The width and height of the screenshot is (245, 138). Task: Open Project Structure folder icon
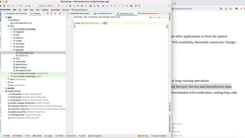pos(131,6)
